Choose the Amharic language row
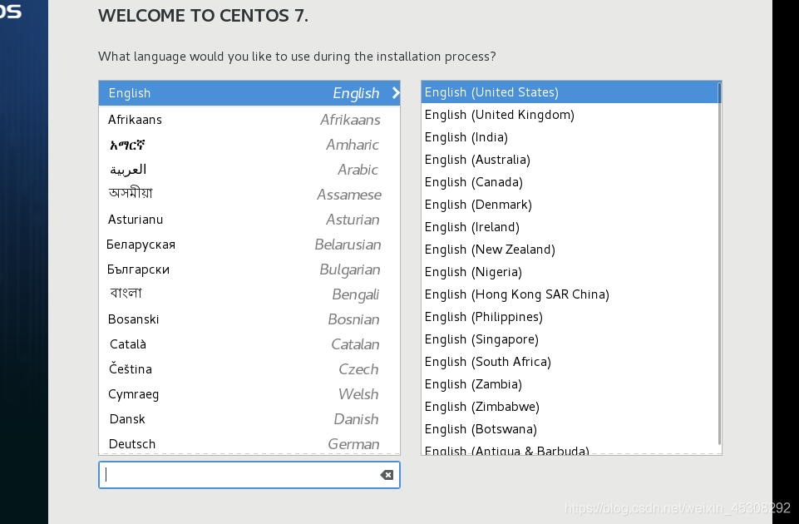Screen dimensions: 799x524 tap(249, 145)
